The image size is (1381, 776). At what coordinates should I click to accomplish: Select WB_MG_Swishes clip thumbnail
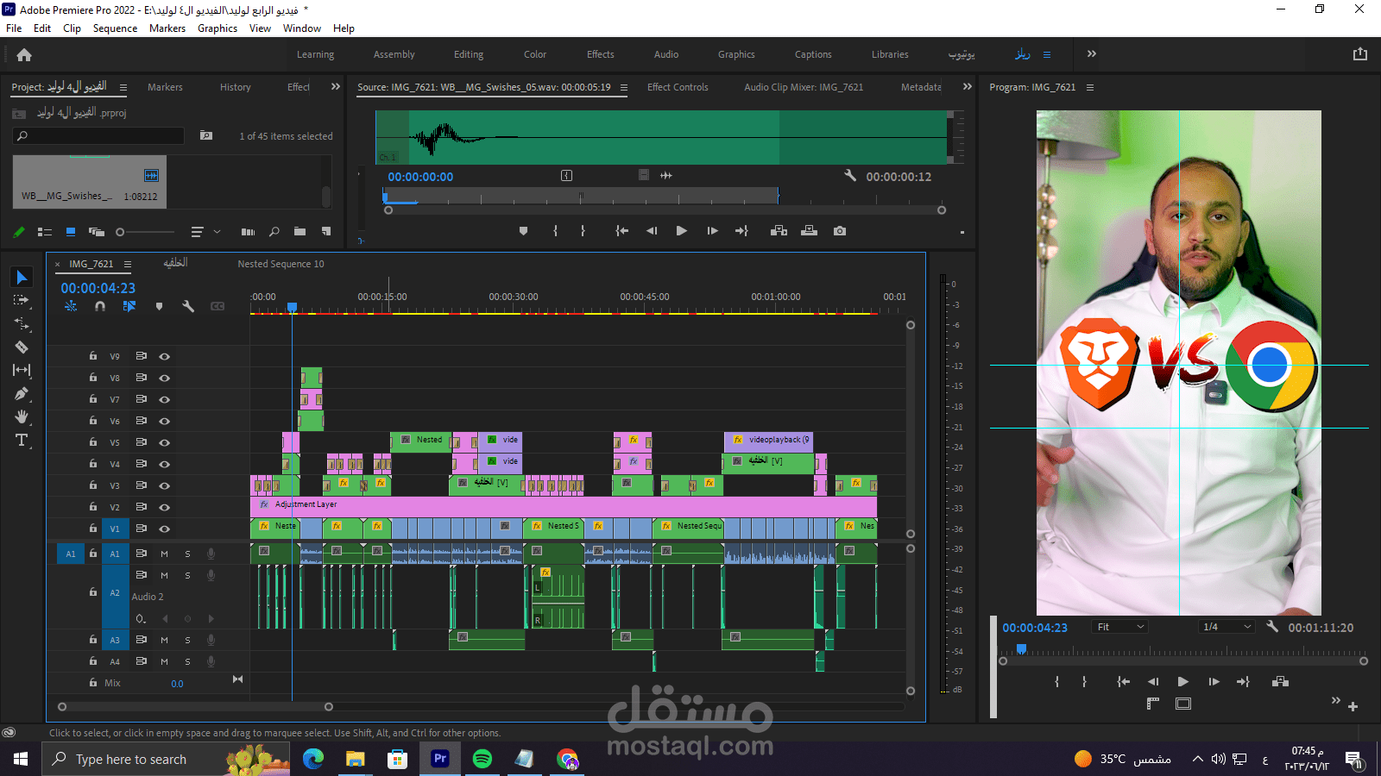click(x=90, y=180)
